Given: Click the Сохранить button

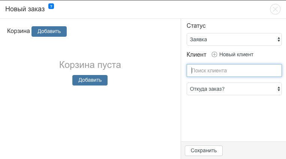Looking at the screenshot, I should [x=204, y=151].
